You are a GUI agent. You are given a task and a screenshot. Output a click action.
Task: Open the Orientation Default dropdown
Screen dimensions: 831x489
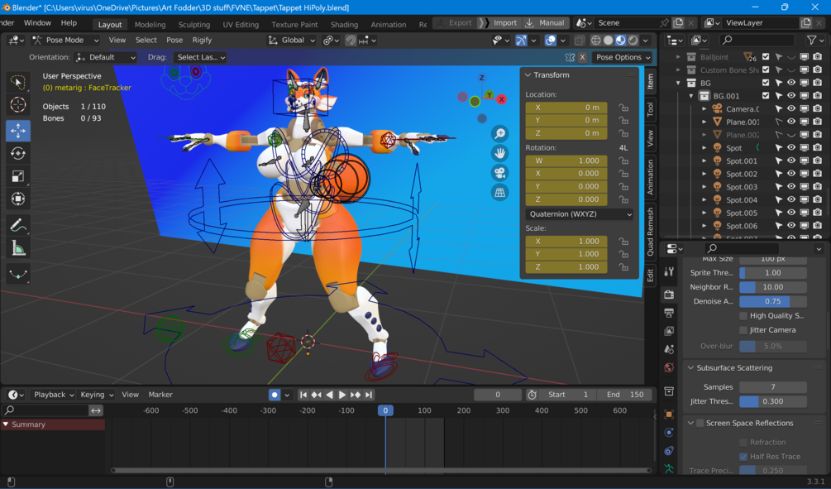pos(106,57)
